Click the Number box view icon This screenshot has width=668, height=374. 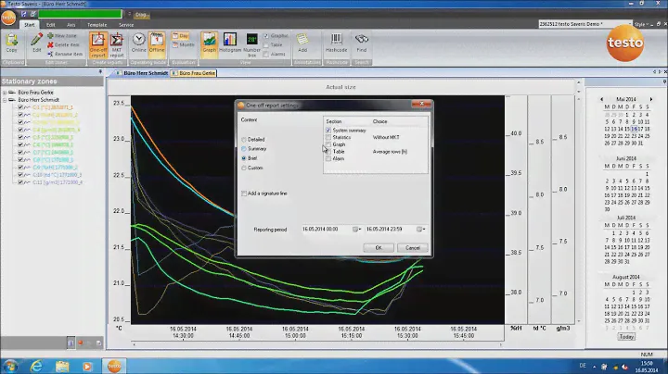[251, 41]
